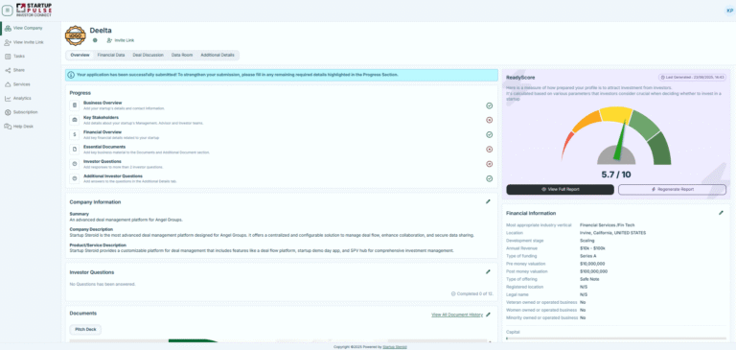
Task: Edit Company Information with the pencil icon
Action: point(488,201)
